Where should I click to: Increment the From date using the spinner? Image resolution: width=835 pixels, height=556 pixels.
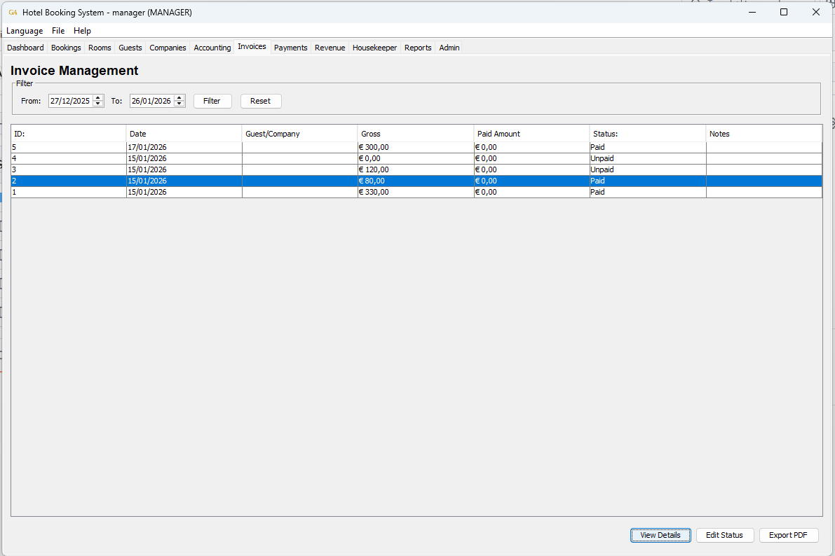coord(97,97)
